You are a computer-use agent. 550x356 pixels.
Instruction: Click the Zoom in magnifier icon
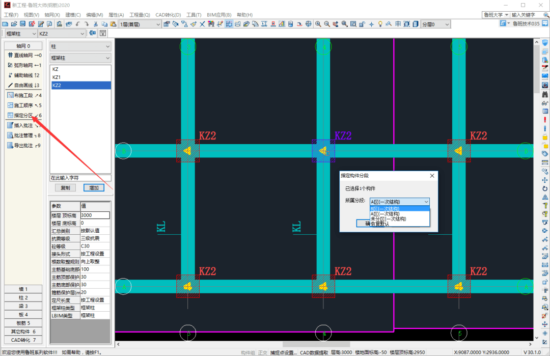[318, 24]
